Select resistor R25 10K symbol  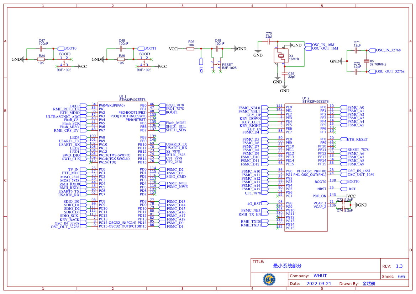[121, 59]
